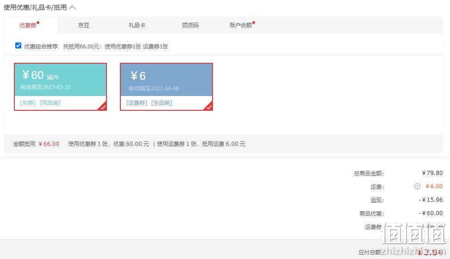Click the 返现 label
This screenshot has width=450, height=259.
[377, 200]
